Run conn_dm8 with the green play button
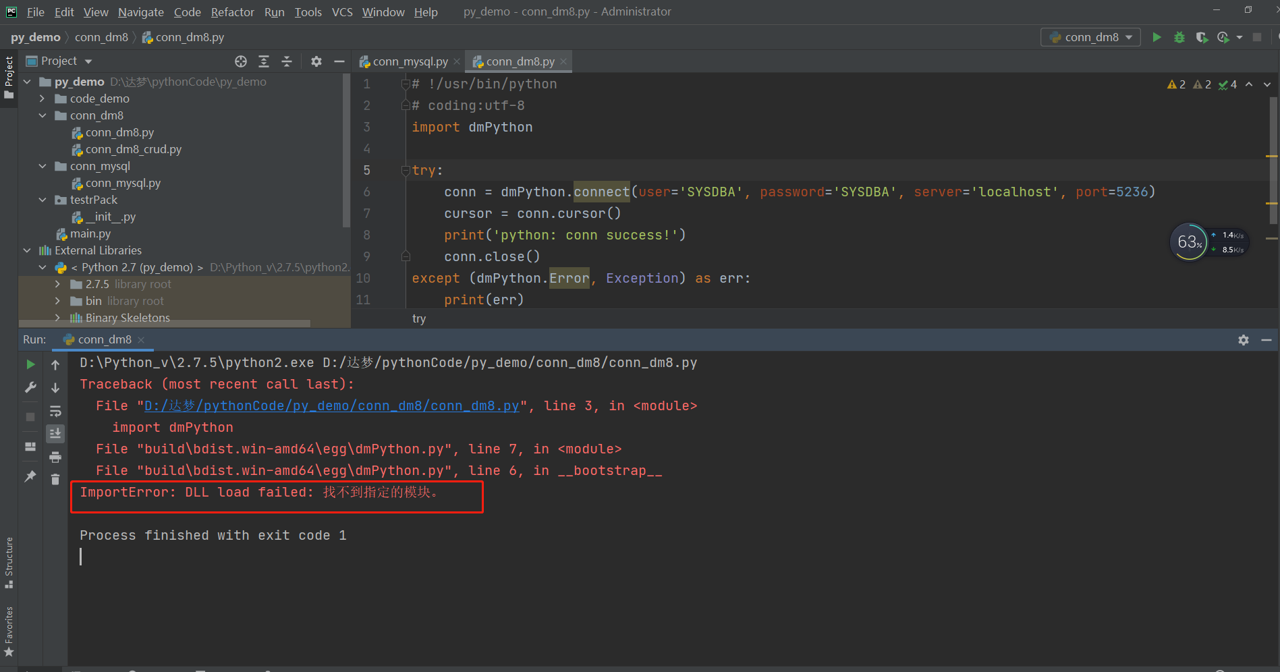The height and width of the screenshot is (672, 1280). [x=1157, y=37]
